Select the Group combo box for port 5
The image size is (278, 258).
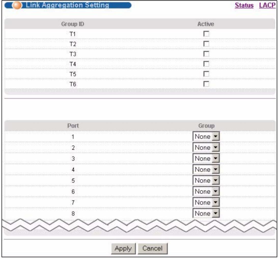206,180
